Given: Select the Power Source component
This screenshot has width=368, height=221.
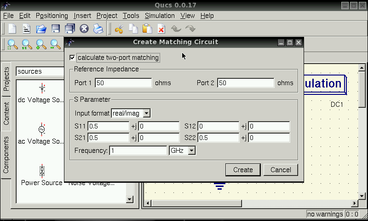Looking at the screenshot, I should pyautogui.click(x=42, y=175).
